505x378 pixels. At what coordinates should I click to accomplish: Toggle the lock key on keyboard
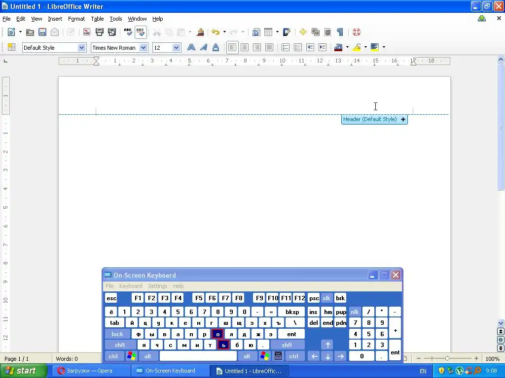[x=117, y=334]
